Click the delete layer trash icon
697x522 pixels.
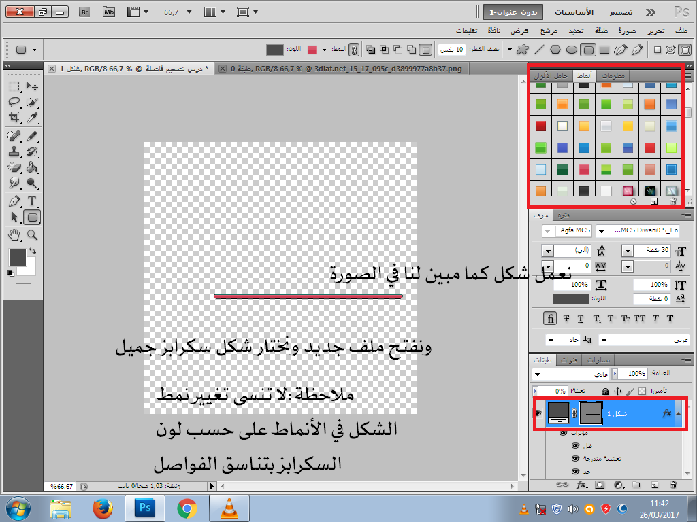(x=672, y=485)
